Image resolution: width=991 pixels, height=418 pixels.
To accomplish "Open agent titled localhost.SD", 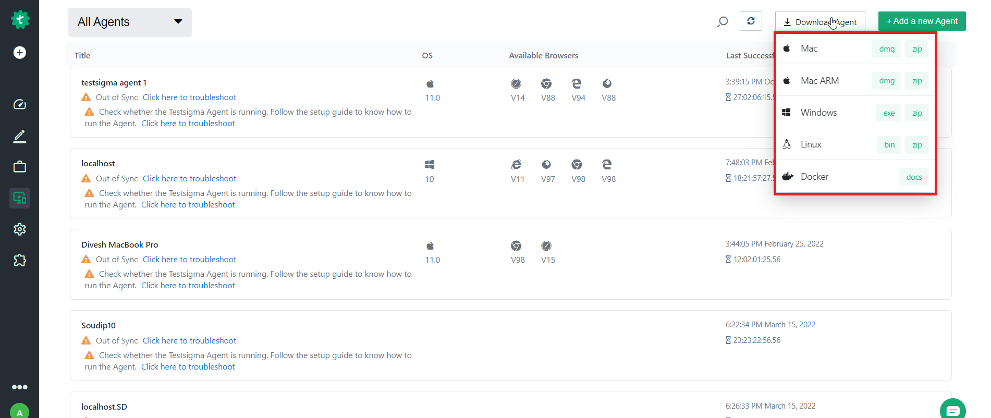I will (x=104, y=407).
